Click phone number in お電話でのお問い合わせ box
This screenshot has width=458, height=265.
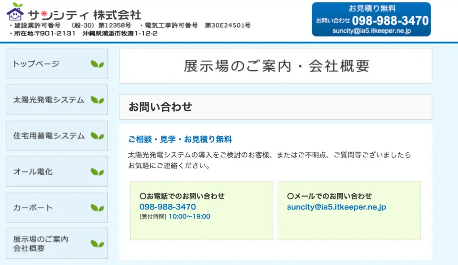click(x=168, y=207)
